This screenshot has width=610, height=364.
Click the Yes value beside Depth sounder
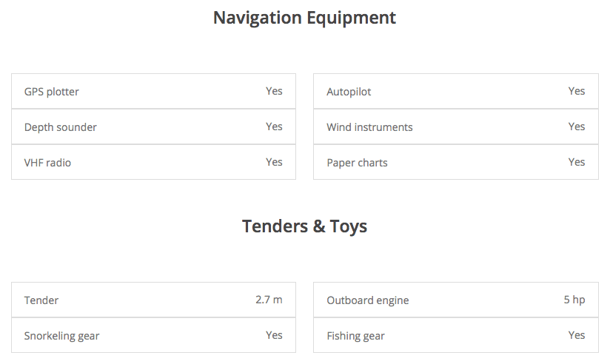pyautogui.click(x=274, y=127)
